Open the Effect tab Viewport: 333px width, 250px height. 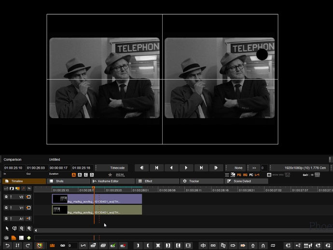click(x=157, y=181)
